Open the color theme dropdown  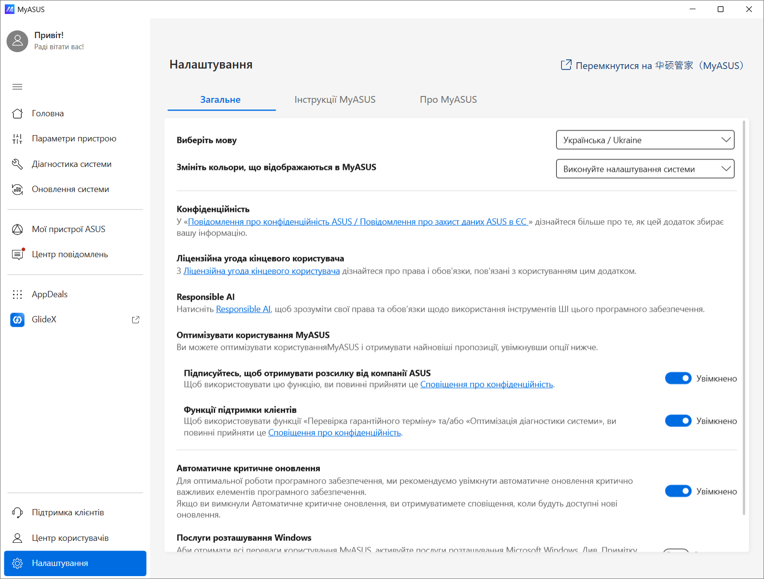point(645,169)
